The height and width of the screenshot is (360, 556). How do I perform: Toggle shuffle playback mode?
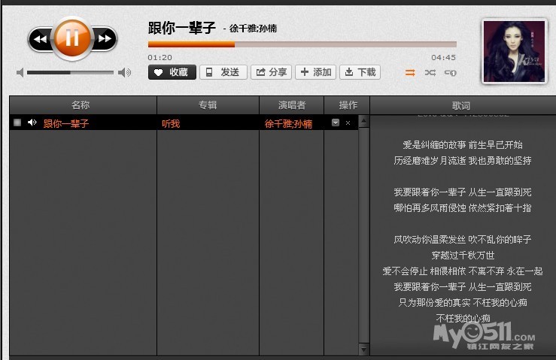pyautogui.click(x=430, y=73)
